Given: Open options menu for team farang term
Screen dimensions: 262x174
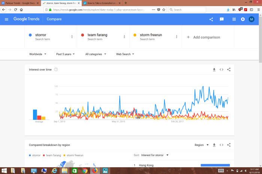Looking at the screenshot, I should pyautogui.click(x=124, y=37).
